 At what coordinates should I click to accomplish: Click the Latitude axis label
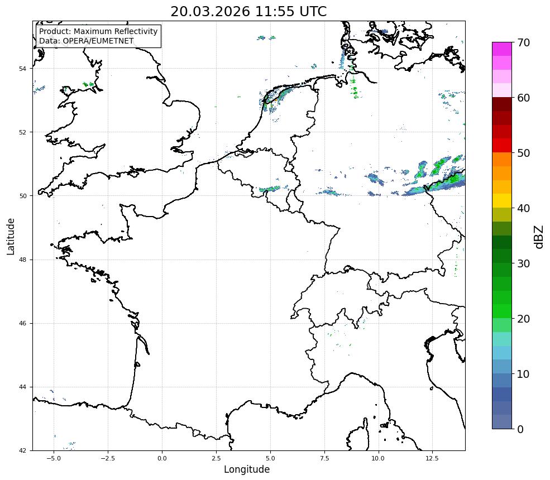[11, 236]
